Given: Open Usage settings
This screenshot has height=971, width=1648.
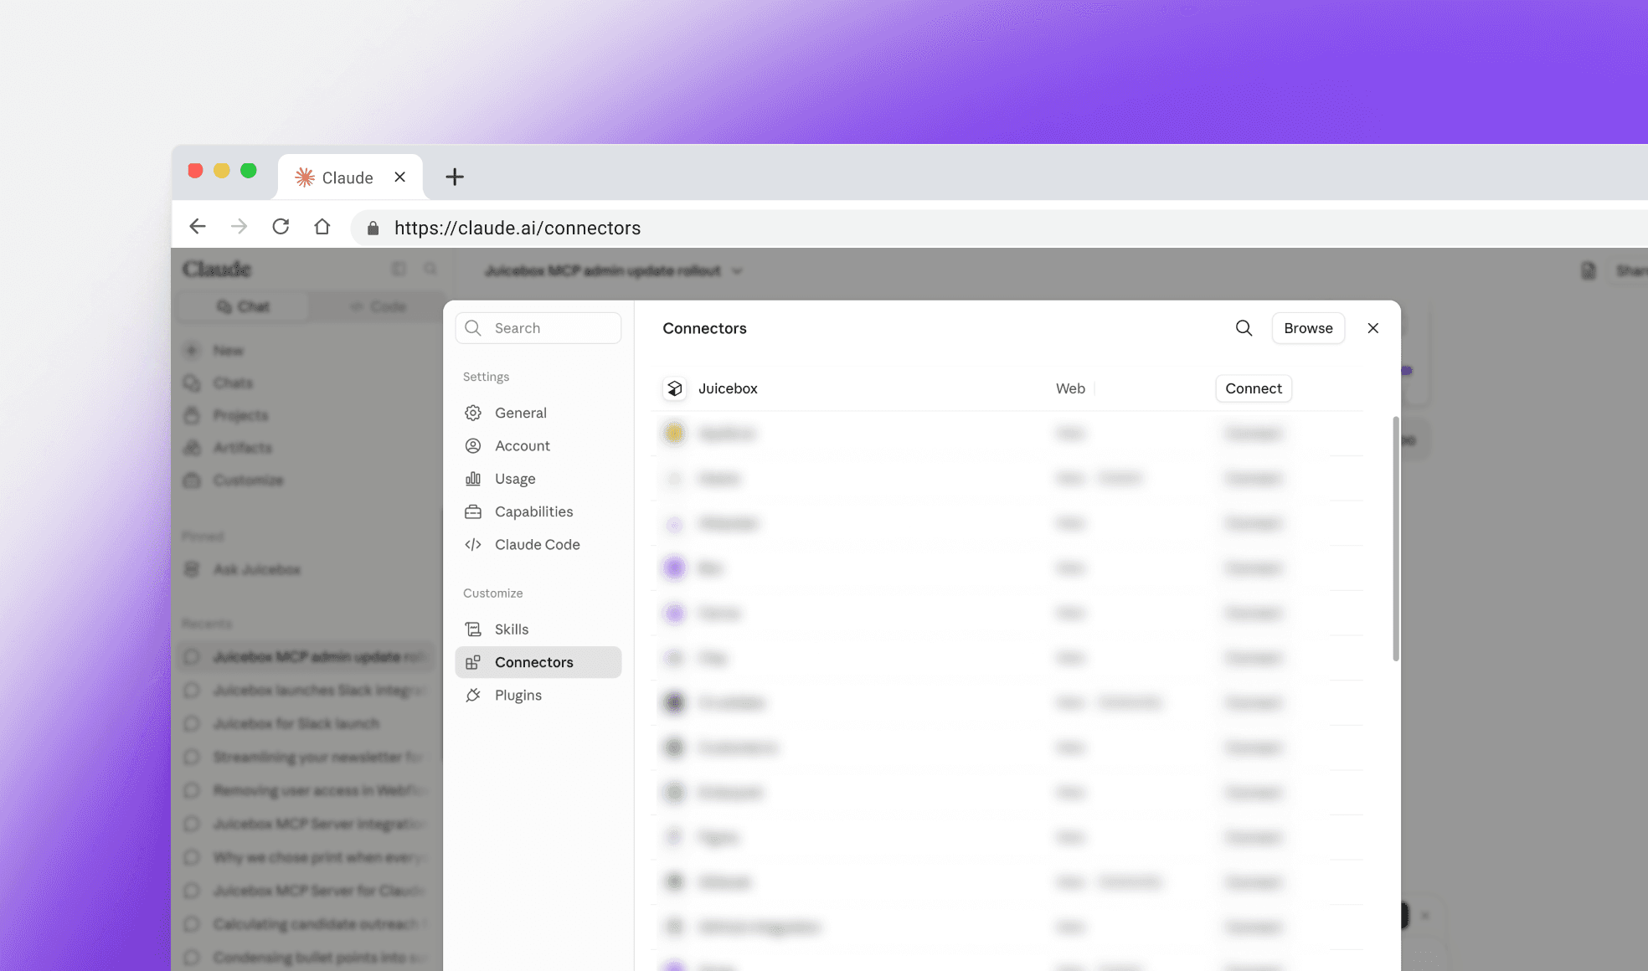Looking at the screenshot, I should 538,479.
